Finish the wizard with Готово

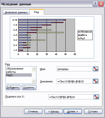(x=93, y=111)
